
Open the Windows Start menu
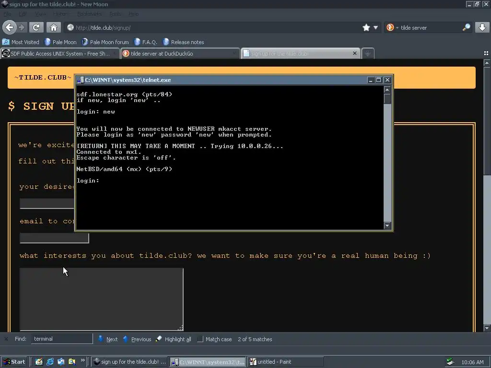click(x=14, y=362)
